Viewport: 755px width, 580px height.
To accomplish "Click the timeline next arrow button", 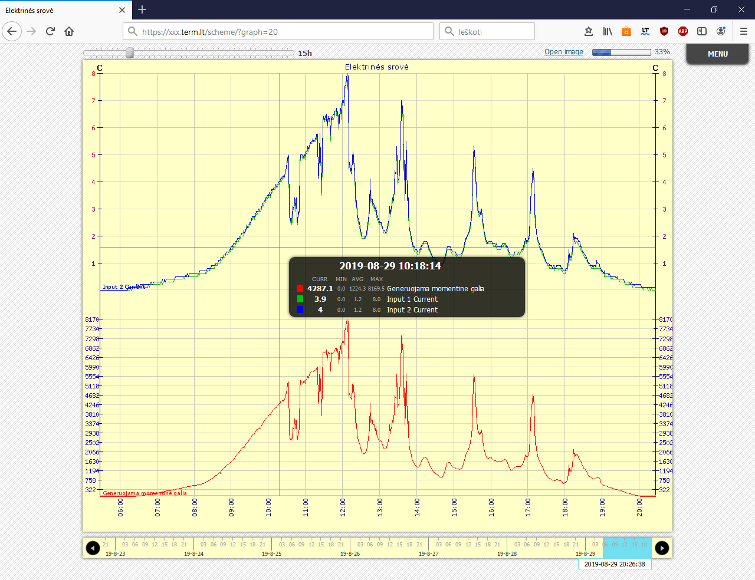I will [662, 548].
